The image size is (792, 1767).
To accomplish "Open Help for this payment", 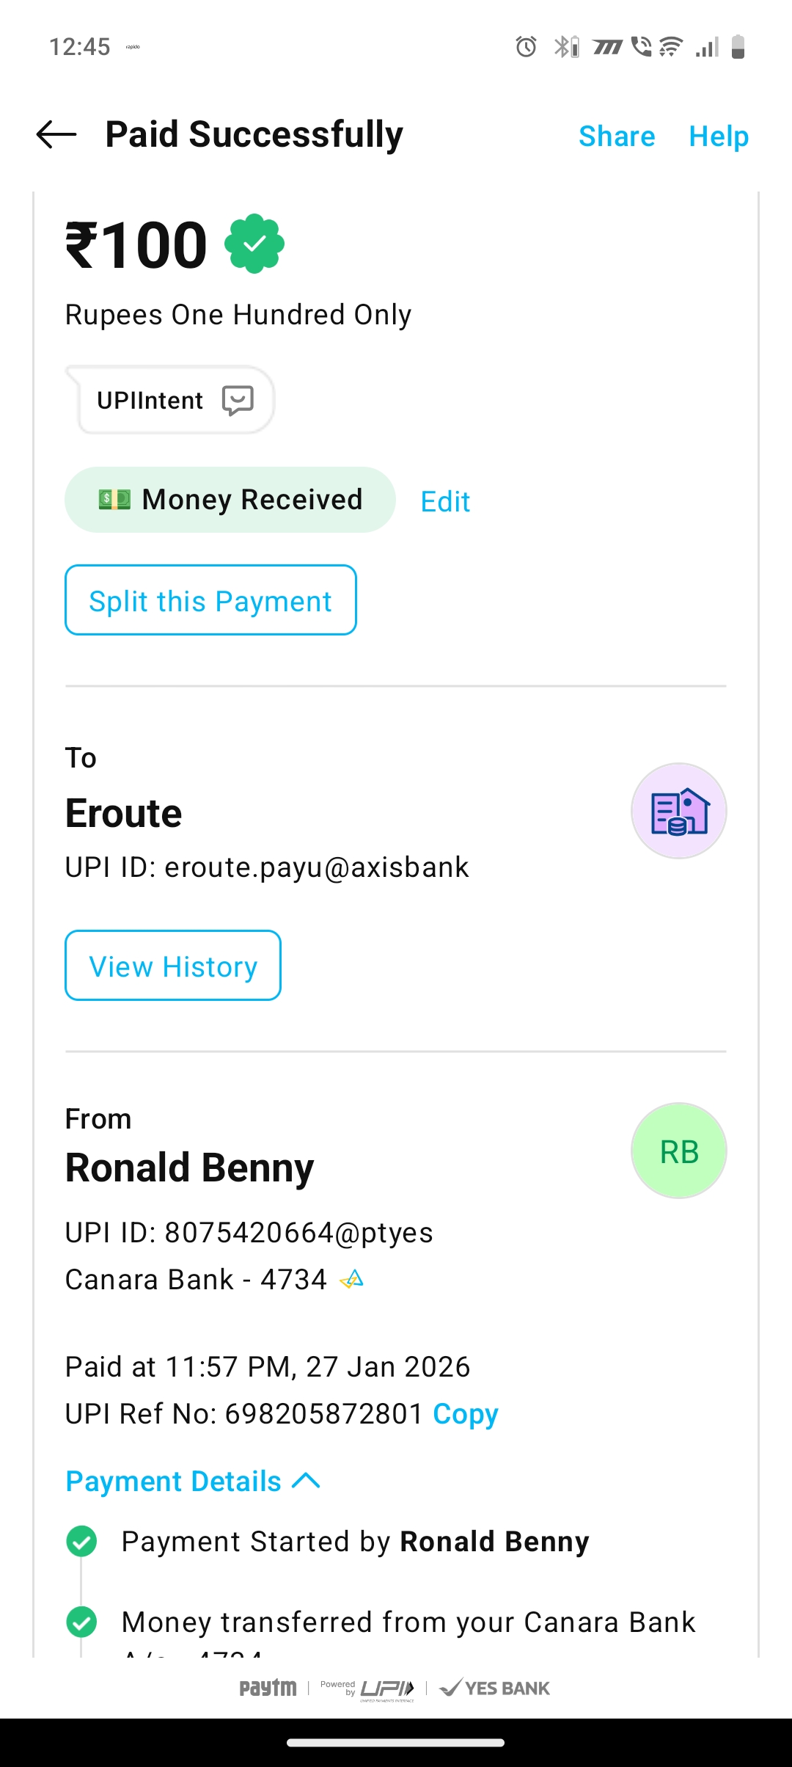I will (719, 136).
